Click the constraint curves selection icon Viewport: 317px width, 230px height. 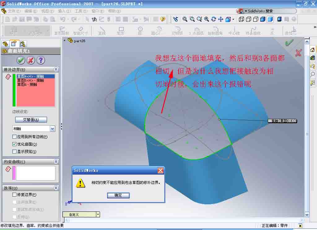tap(8, 169)
